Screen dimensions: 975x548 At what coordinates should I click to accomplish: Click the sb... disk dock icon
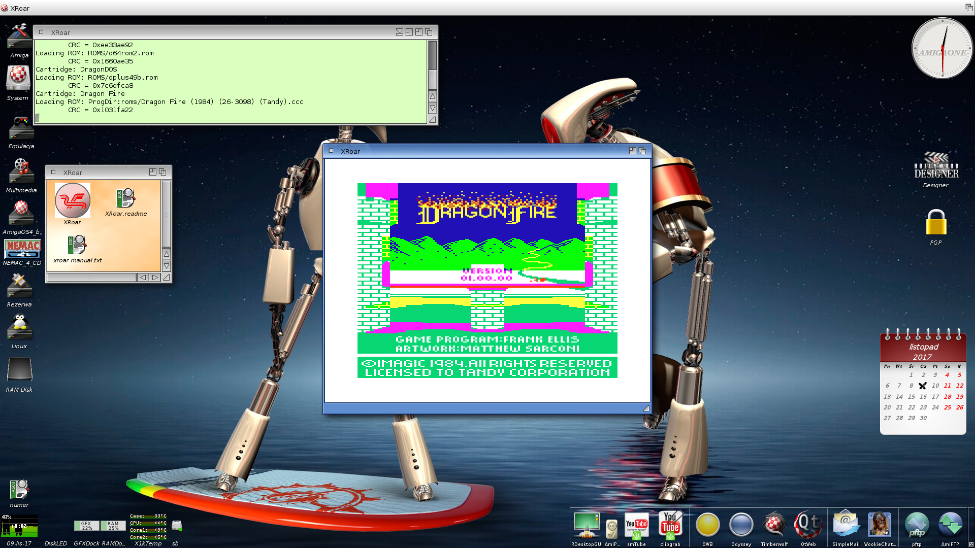pos(177,526)
